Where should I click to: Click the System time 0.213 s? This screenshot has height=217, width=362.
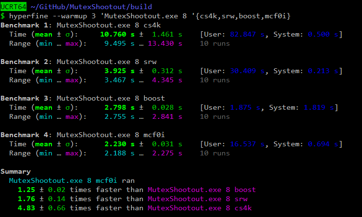(323, 71)
